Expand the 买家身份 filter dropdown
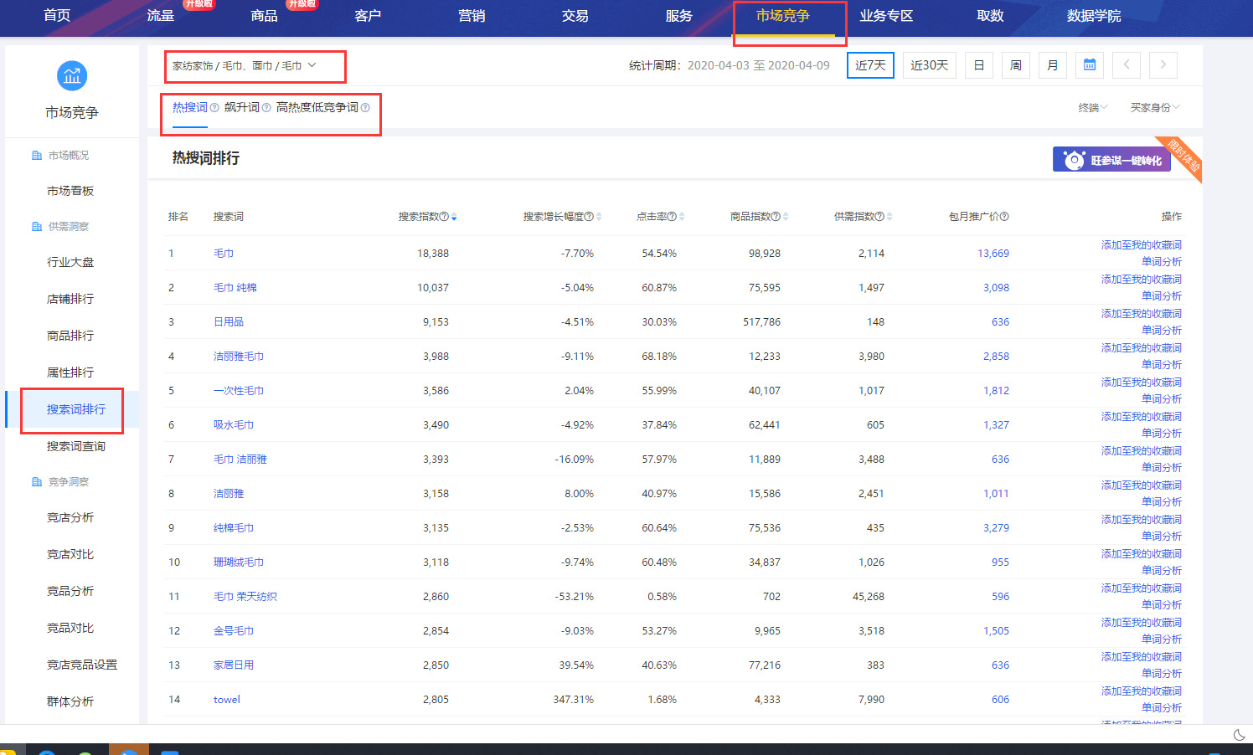 (x=1155, y=108)
